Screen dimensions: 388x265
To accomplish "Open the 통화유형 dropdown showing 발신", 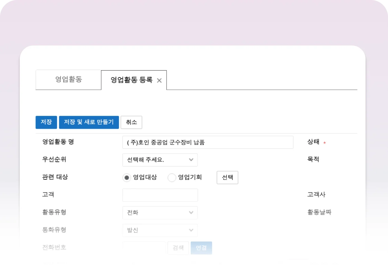I will point(160,230).
